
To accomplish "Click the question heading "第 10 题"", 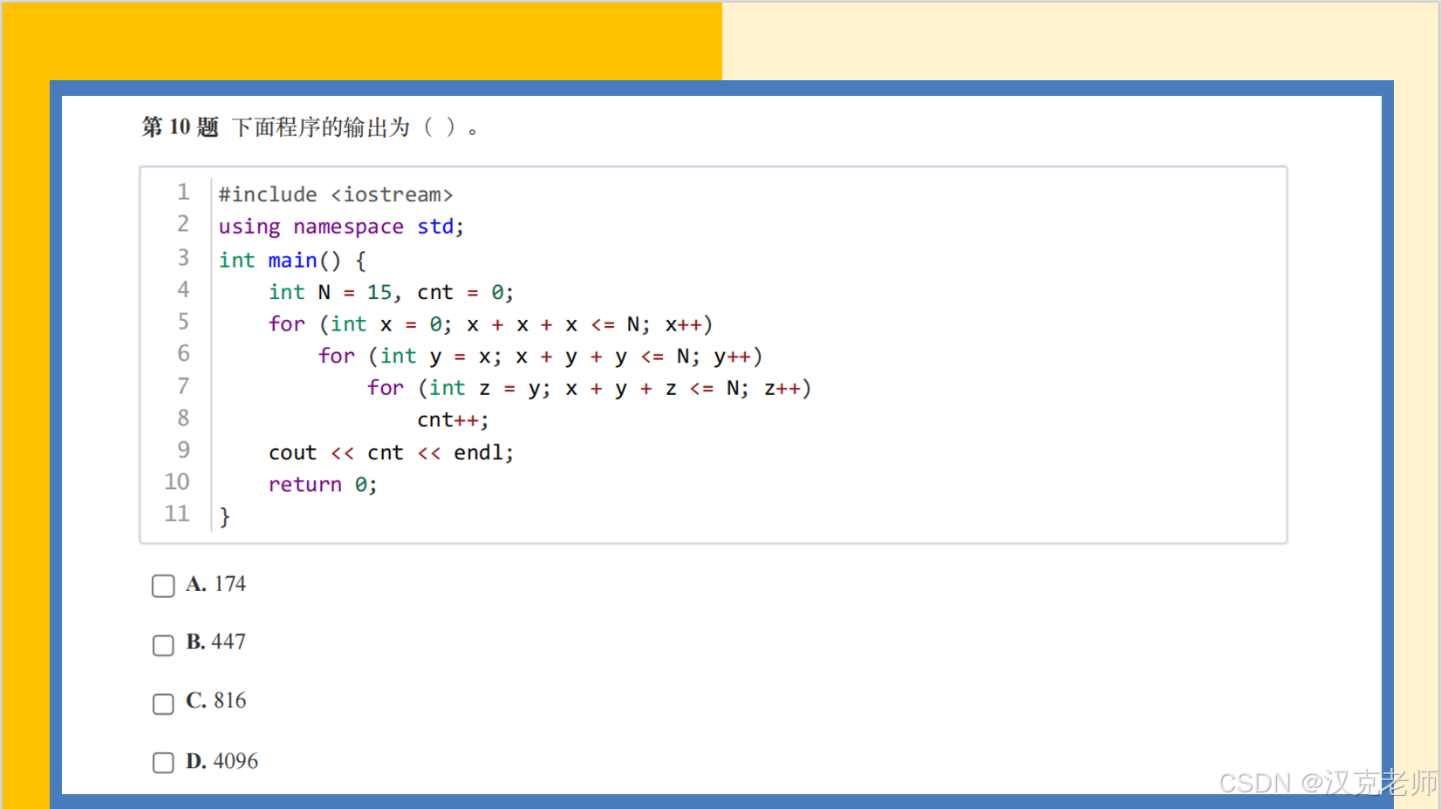I will [x=180, y=127].
